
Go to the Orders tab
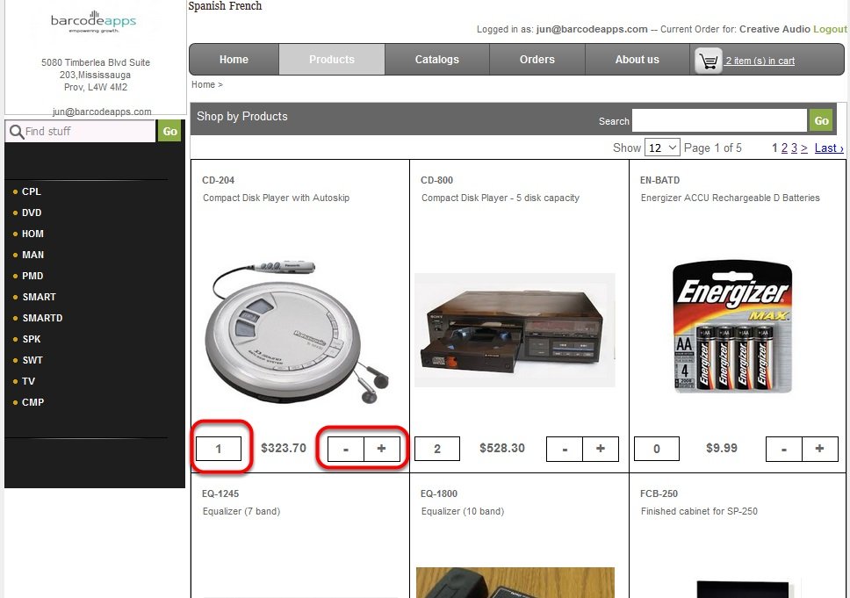tap(537, 60)
